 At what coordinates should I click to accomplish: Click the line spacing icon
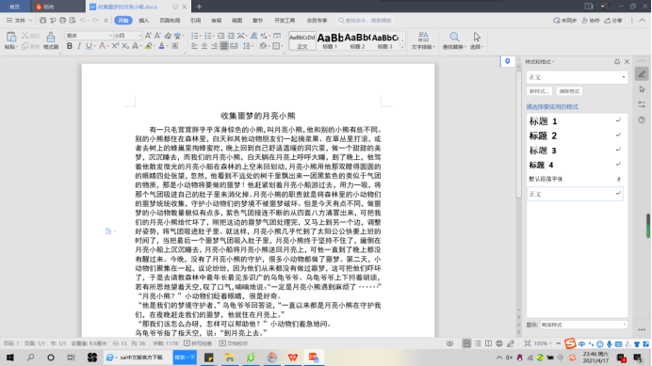tap(247, 46)
